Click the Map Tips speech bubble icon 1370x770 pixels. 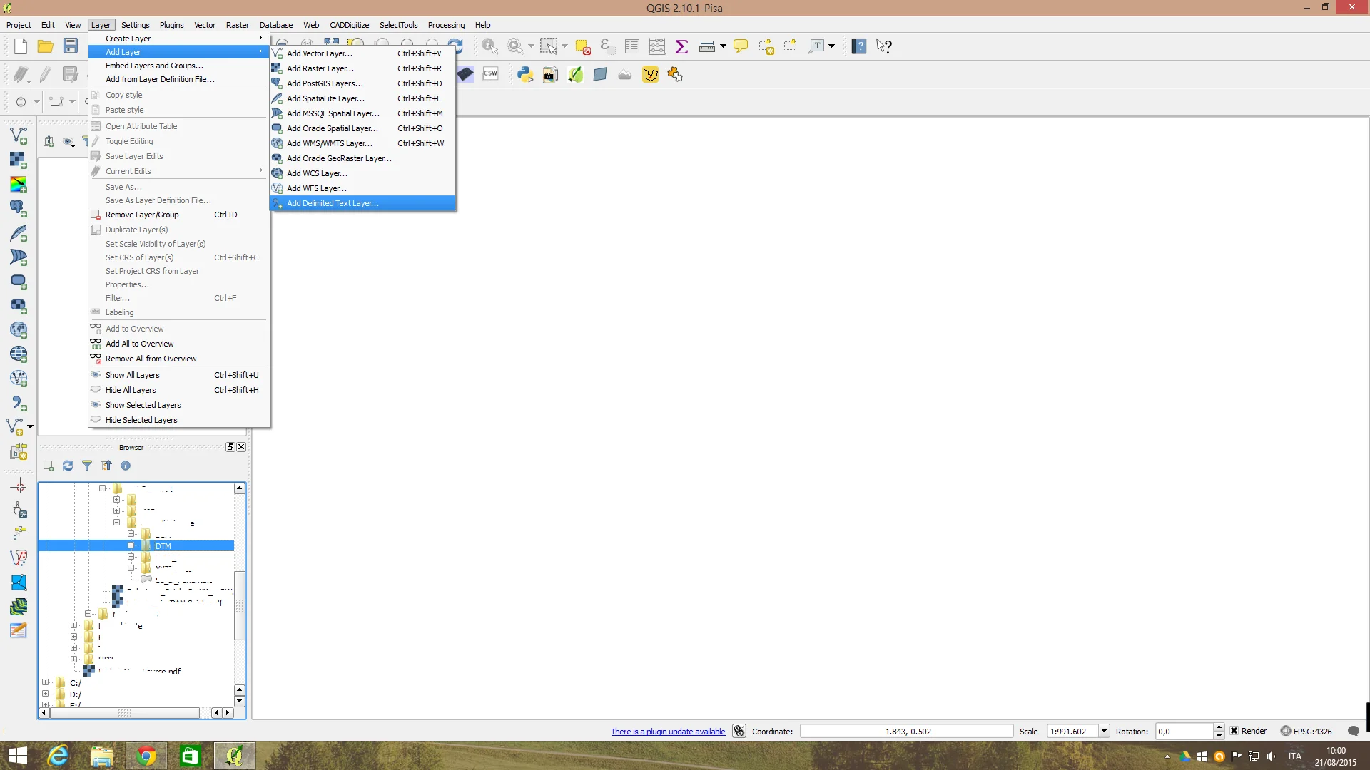[741, 46]
